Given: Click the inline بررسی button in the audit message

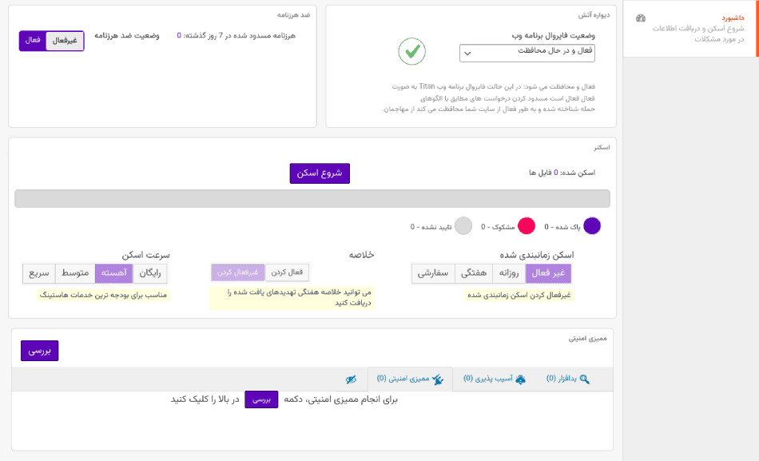Looking at the screenshot, I should (x=261, y=399).
